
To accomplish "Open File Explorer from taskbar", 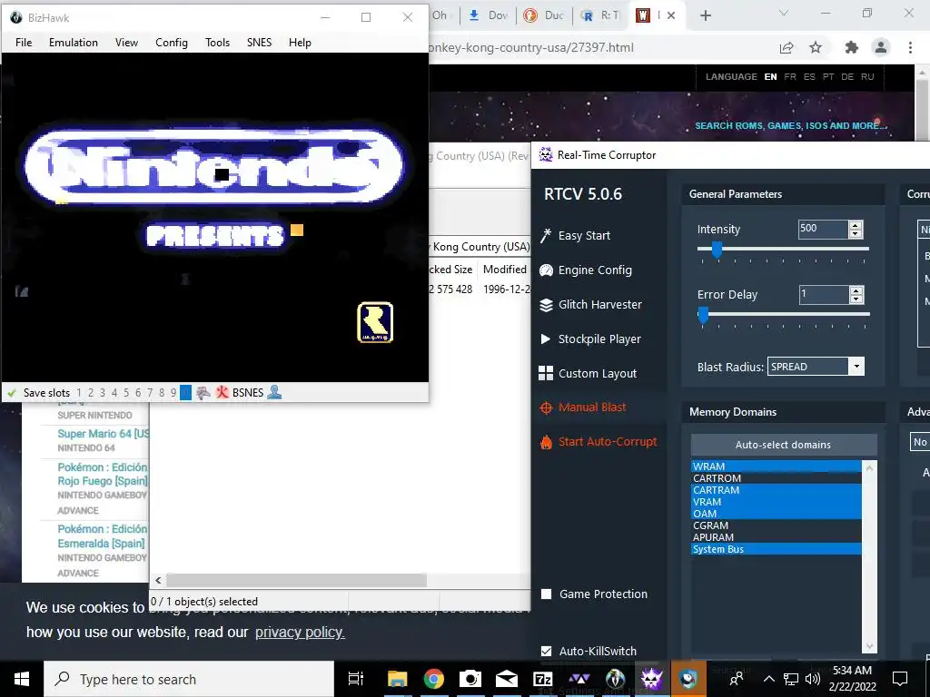I will coord(398,679).
